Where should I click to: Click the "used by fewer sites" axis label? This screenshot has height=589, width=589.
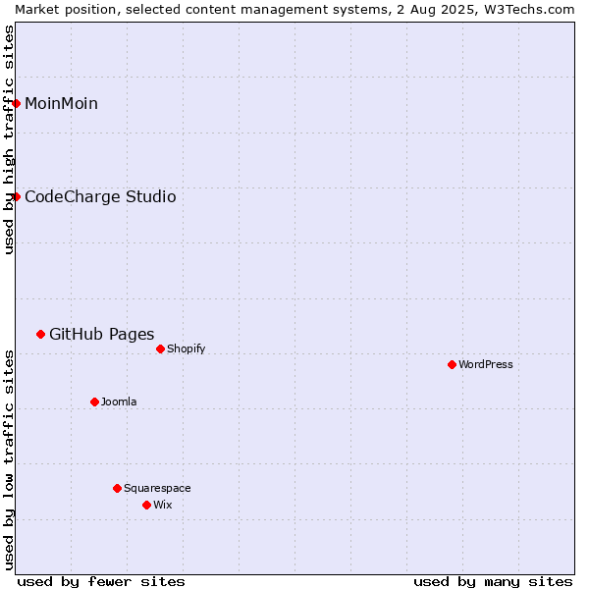(101, 582)
